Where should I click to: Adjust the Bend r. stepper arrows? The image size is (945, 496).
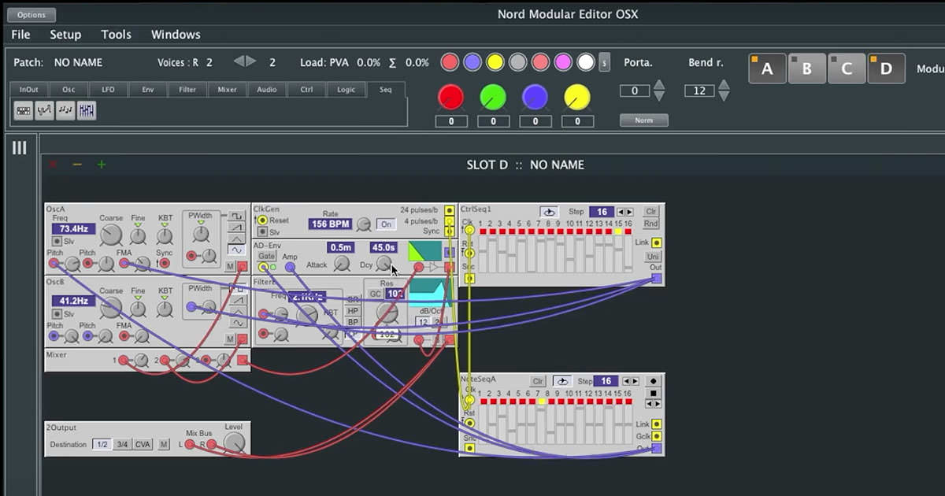(x=724, y=91)
